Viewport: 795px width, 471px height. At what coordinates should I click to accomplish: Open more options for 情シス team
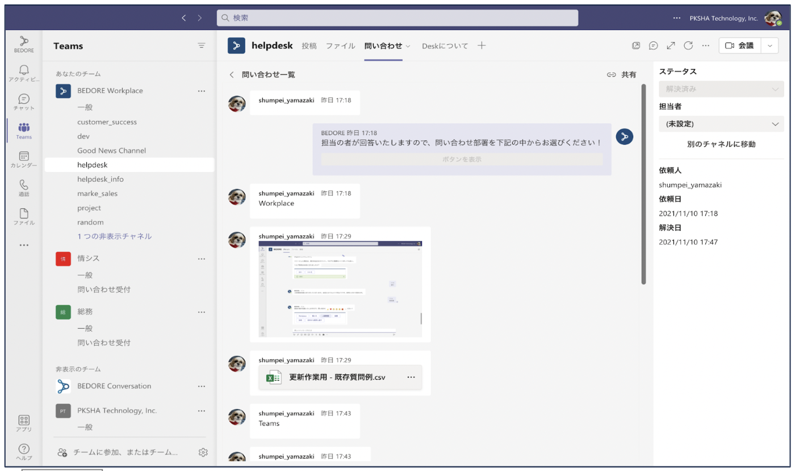click(x=202, y=259)
